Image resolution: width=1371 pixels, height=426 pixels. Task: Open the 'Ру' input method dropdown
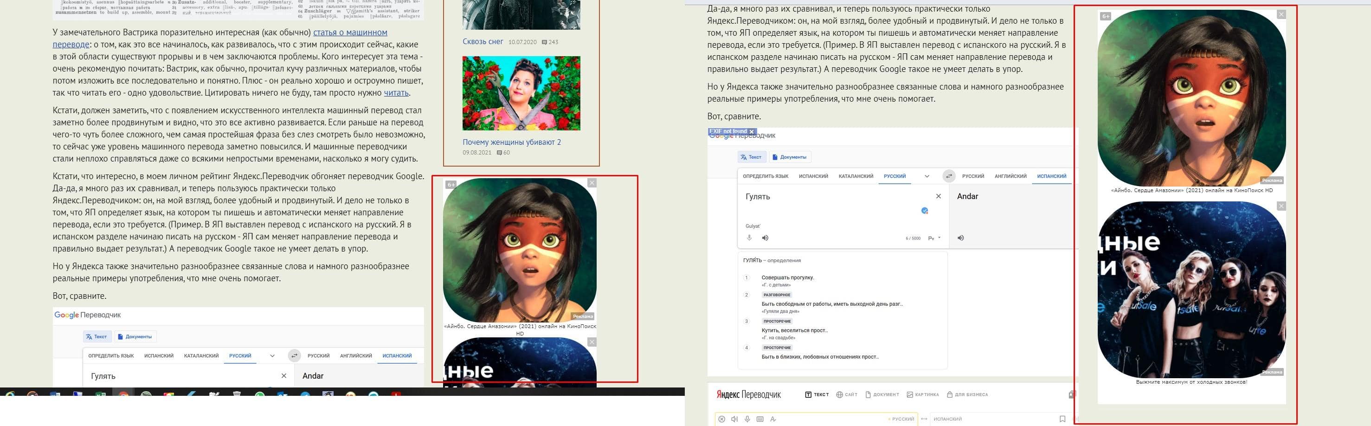[934, 238]
